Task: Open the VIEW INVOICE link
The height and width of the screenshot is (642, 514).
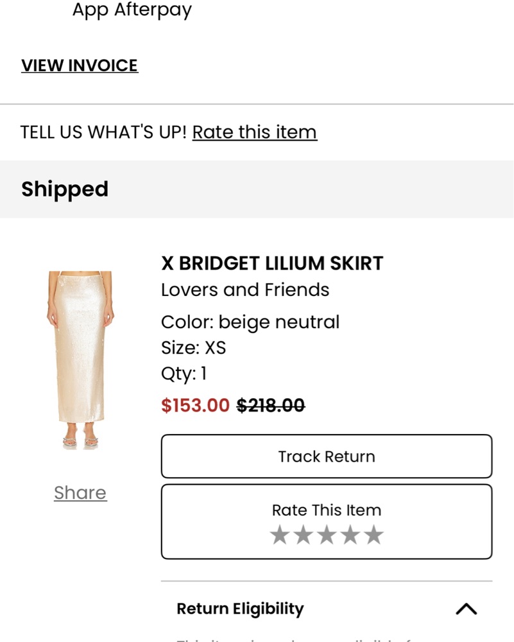Action: (x=80, y=65)
